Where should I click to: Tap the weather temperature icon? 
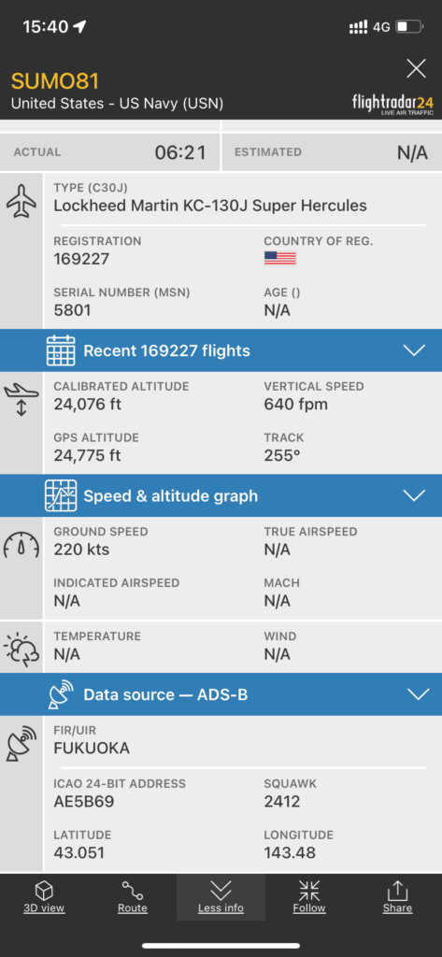(21, 649)
